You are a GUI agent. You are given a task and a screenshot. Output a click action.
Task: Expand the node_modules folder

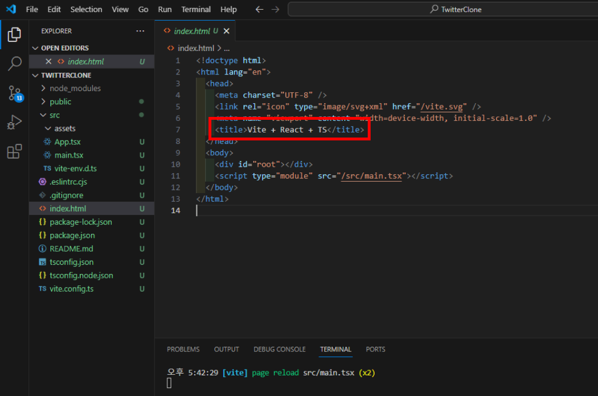(x=74, y=88)
